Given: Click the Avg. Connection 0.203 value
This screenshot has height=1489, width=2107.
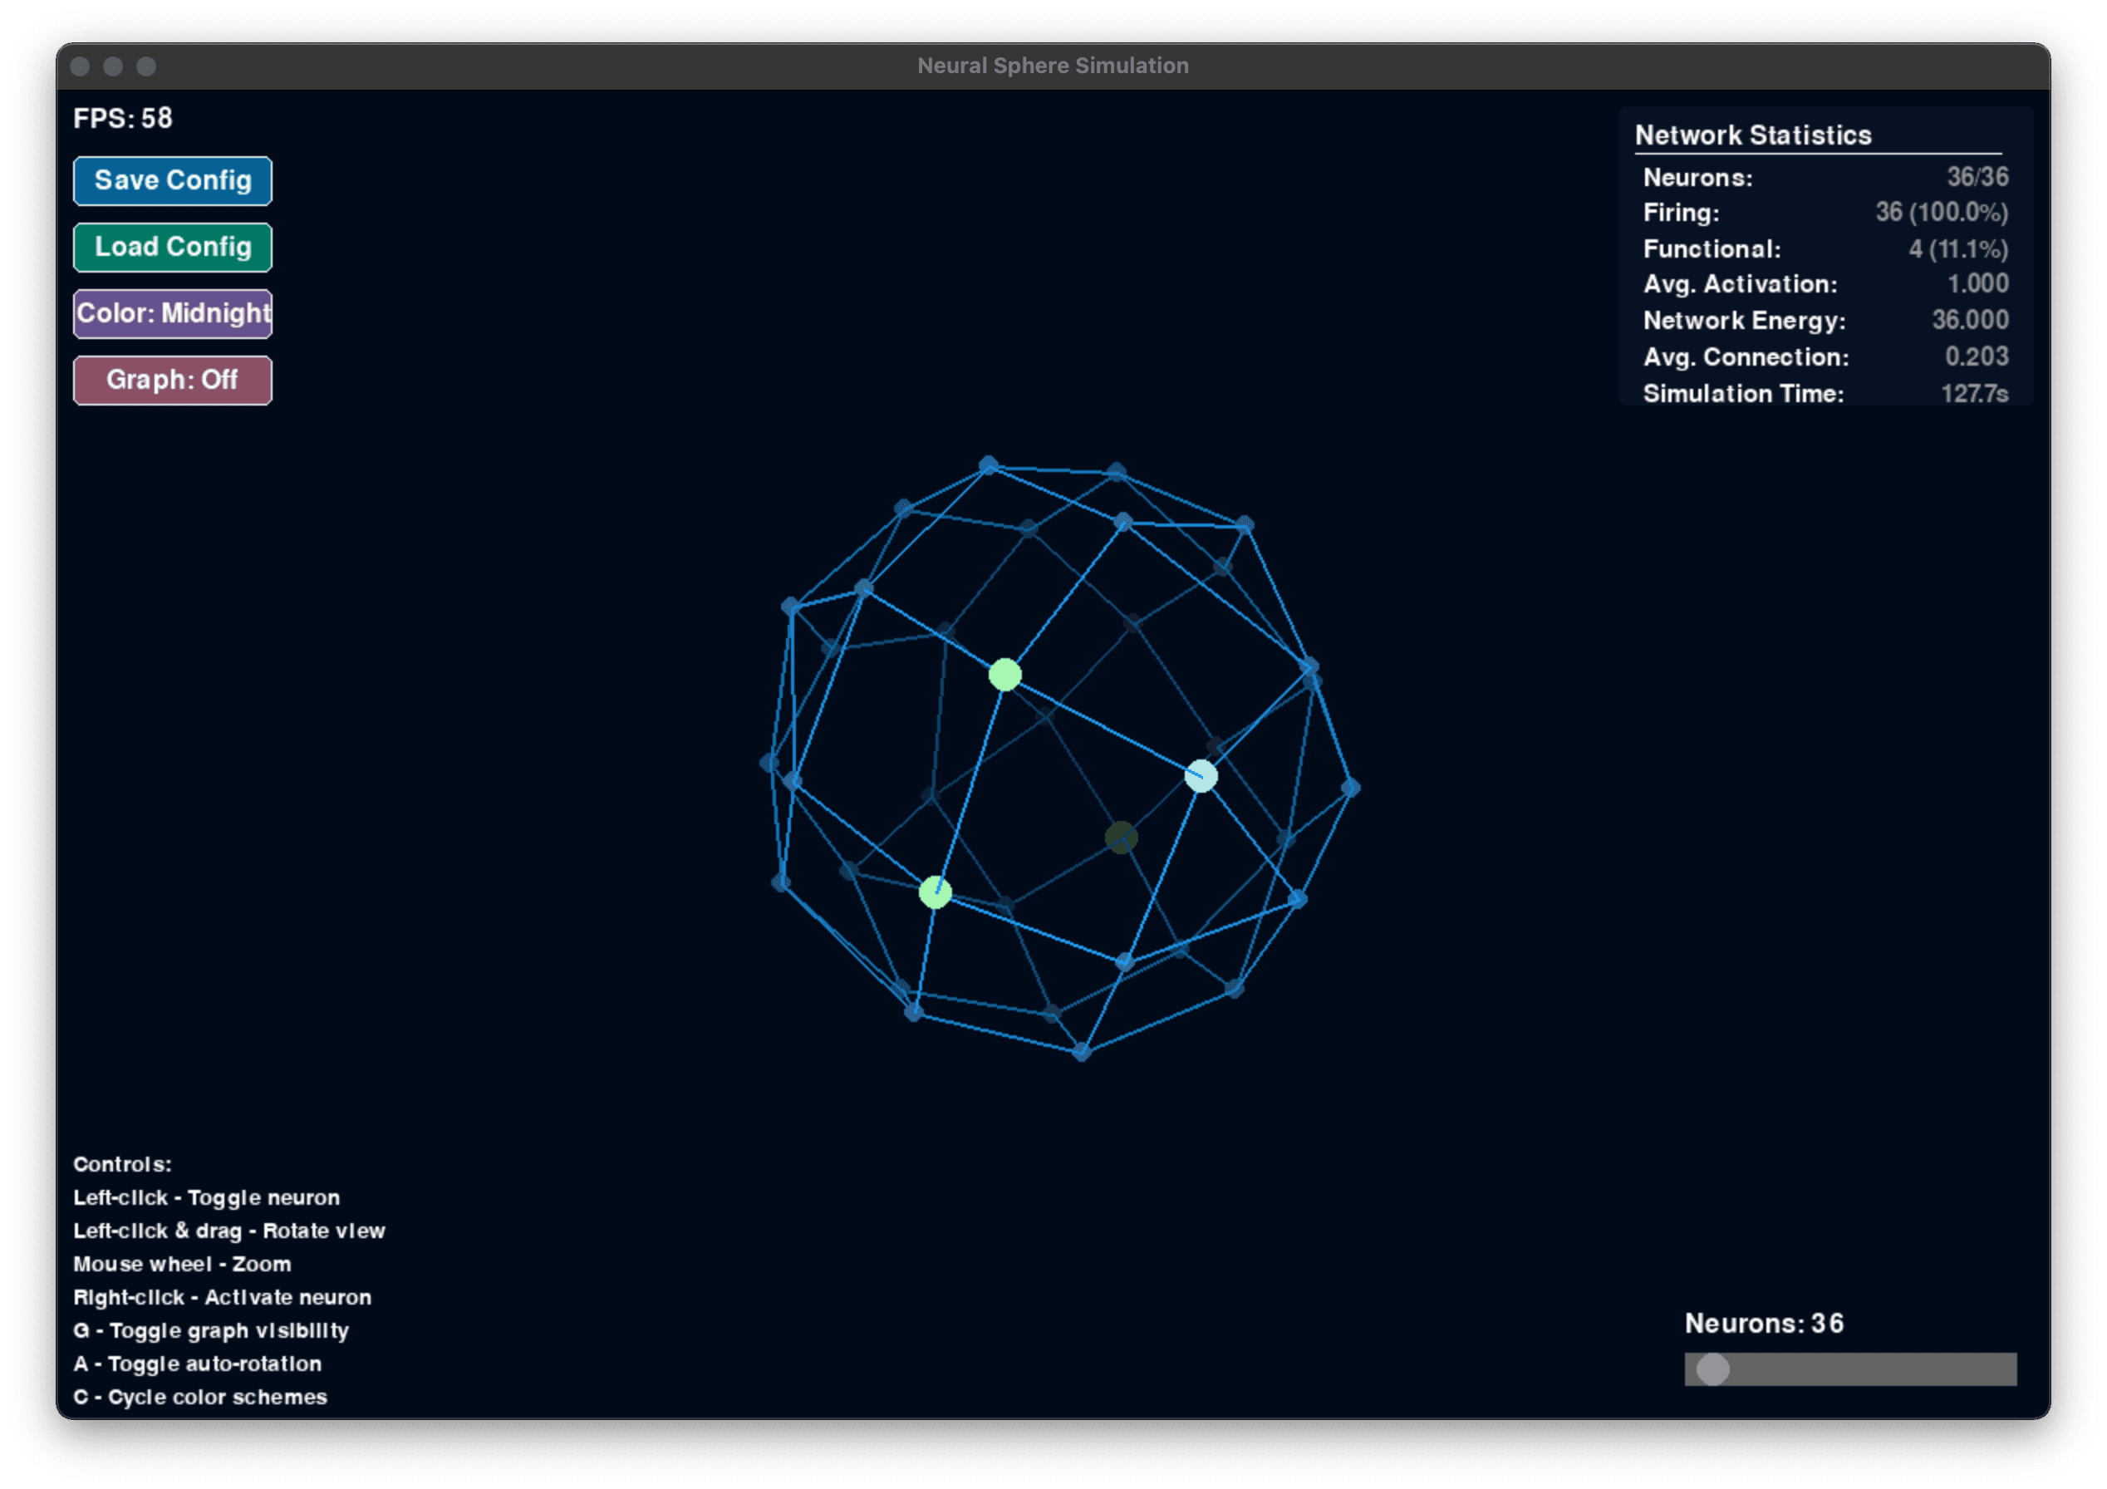Looking at the screenshot, I should click(1977, 356).
